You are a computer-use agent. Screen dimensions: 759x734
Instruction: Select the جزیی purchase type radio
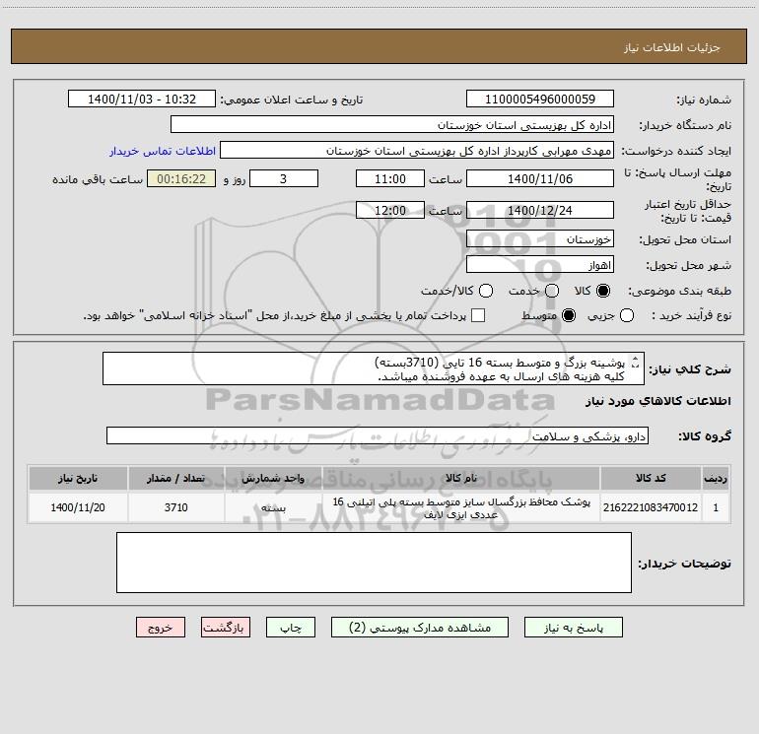tap(627, 315)
